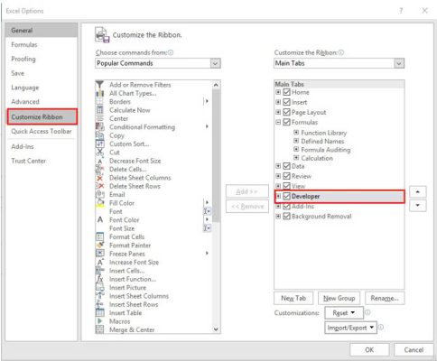437x361 pixels.
Task: Toggle the Data tab checkbox
Action: click(286, 166)
